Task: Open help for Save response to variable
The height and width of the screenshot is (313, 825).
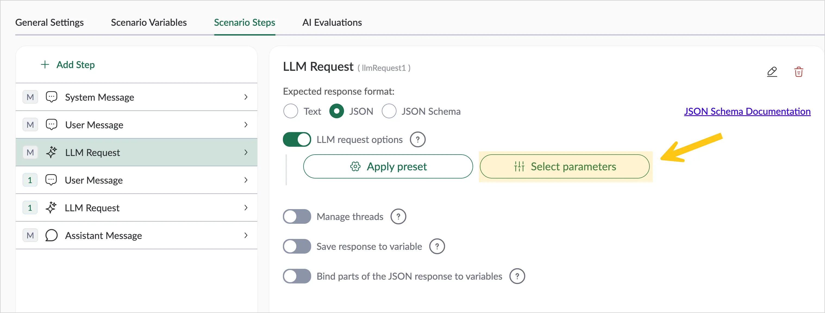Action: pyautogui.click(x=437, y=246)
